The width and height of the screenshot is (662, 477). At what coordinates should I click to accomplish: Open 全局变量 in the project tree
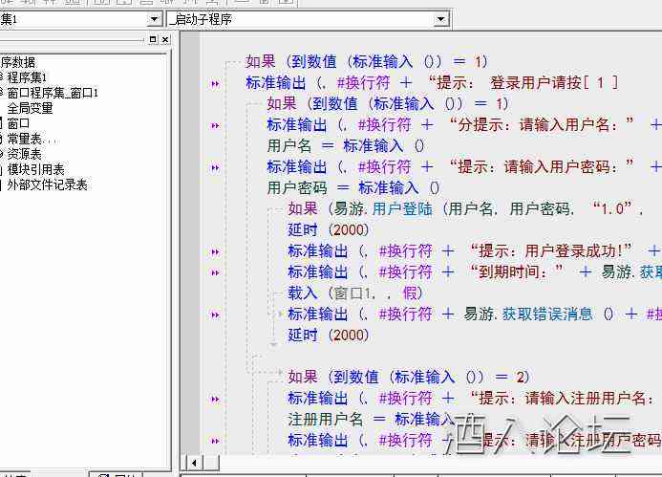click(30, 108)
